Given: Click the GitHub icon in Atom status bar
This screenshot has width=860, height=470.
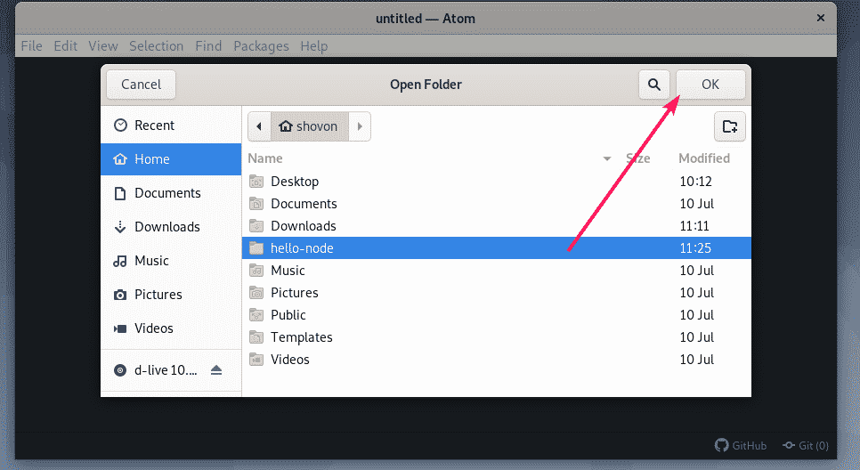Looking at the screenshot, I should [721, 445].
